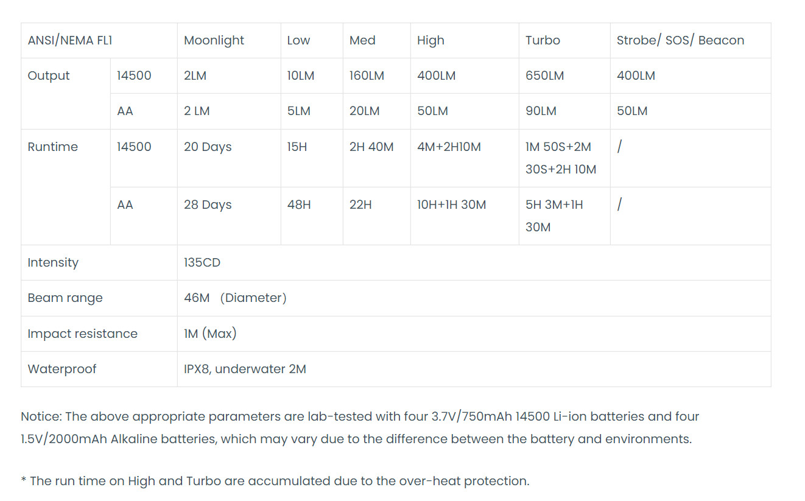805x501 pixels.
Task: Select the Waterproof row label
Action: [62, 370]
